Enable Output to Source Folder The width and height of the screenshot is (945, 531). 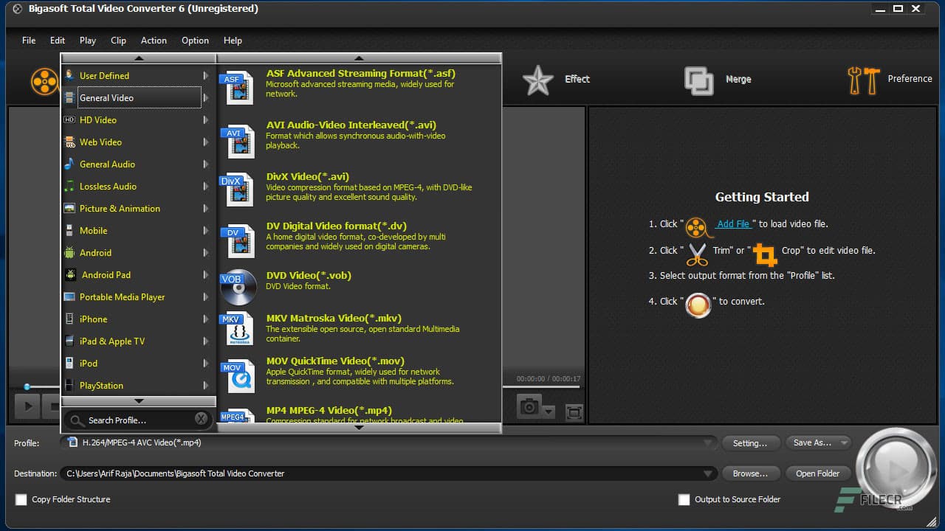[x=684, y=499]
